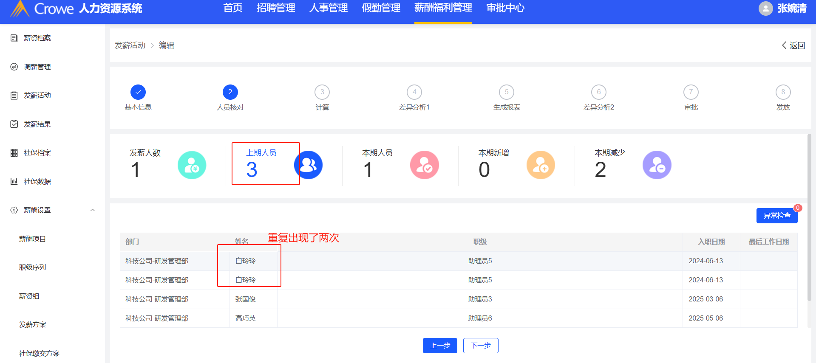Click the completed 基本信息 step checkmark

coord(138,92)
